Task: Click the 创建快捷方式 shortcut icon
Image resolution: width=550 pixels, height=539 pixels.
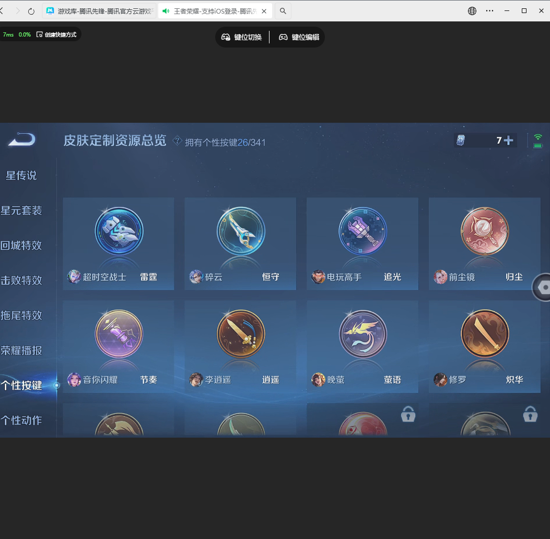Action: (39, 34)
